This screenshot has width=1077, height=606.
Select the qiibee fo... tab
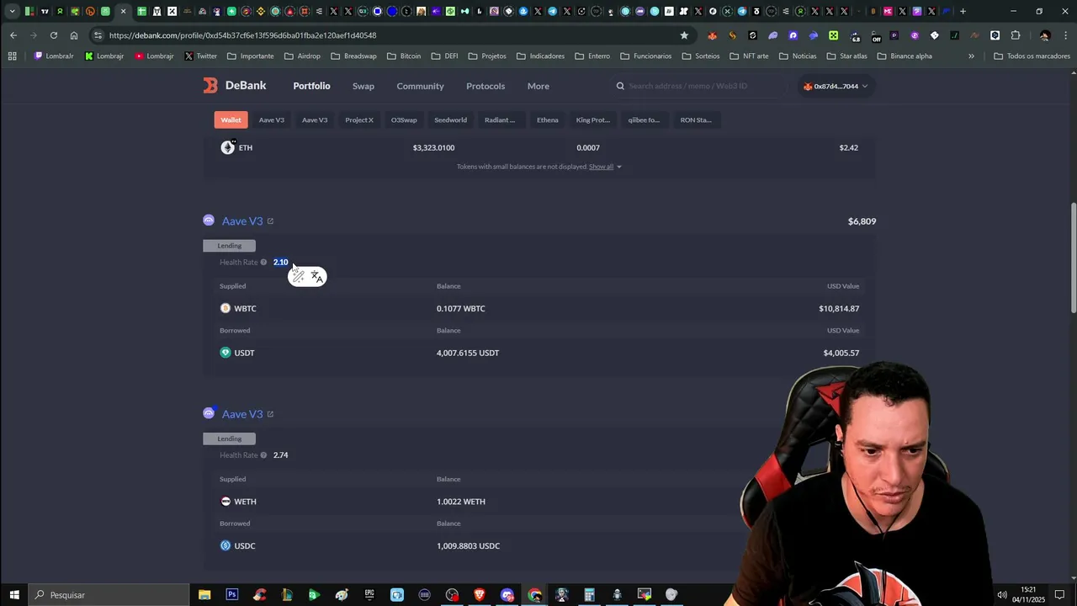644,120
